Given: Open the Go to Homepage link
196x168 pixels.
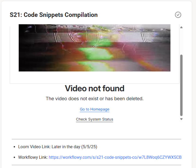Looking at the screenshot, I should [x=94, y=109].
